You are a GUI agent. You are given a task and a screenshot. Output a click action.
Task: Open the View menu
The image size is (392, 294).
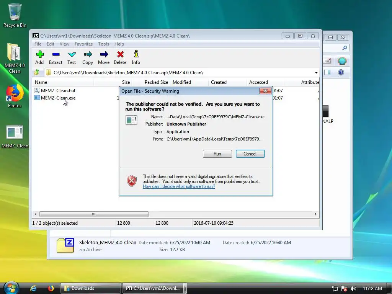pyautogui.click(x=64, y=44)
